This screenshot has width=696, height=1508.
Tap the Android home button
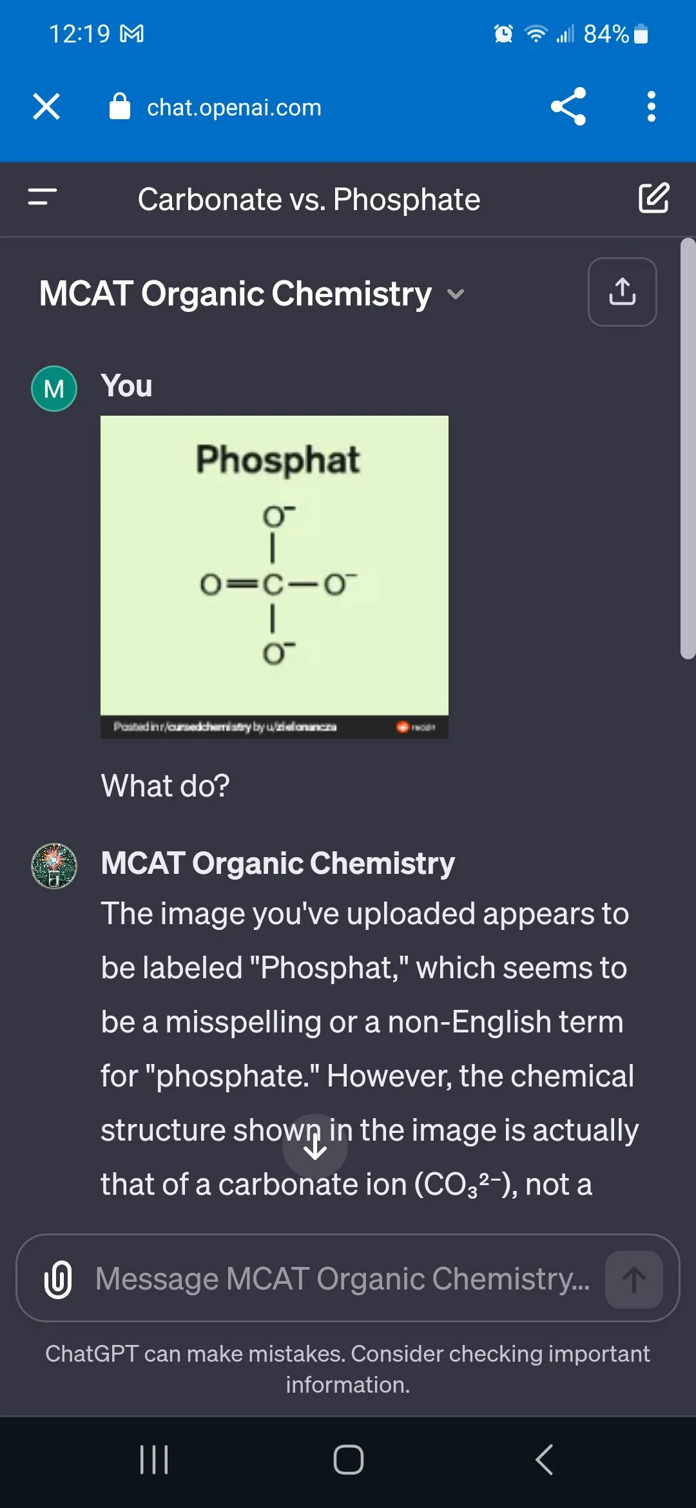point(347,1460)
